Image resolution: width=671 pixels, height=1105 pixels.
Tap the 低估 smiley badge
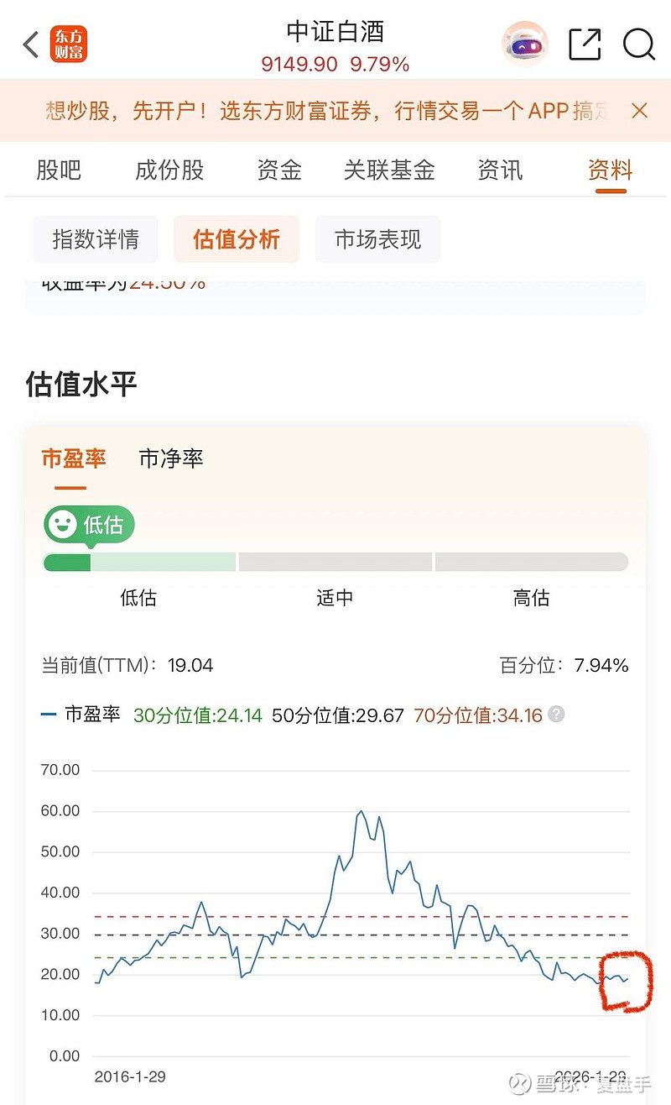tap(89, 525)
